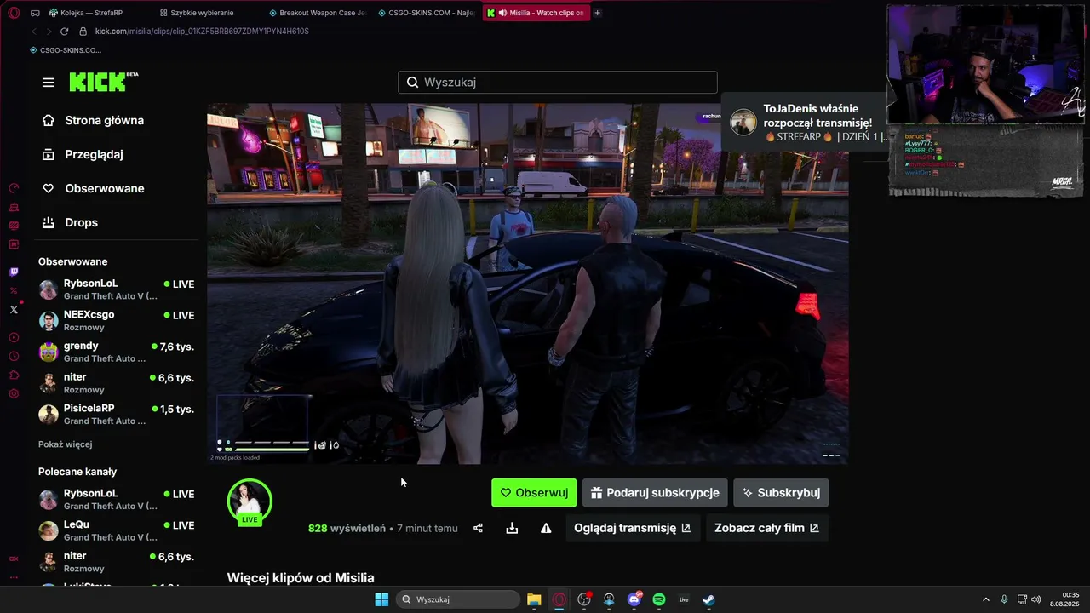The width and height of the screenshot is (1090, 613).
Task: Reload the page
Action: [x=64, y=32]
